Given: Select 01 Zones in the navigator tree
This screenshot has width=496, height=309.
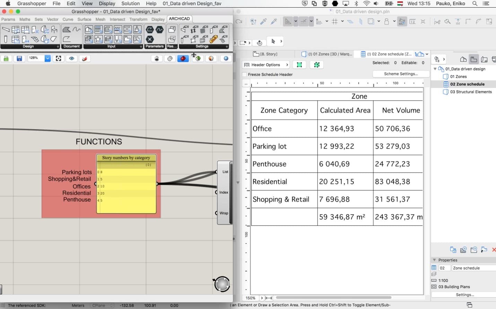Looking at the screenshot, I should tap(458, 77).
